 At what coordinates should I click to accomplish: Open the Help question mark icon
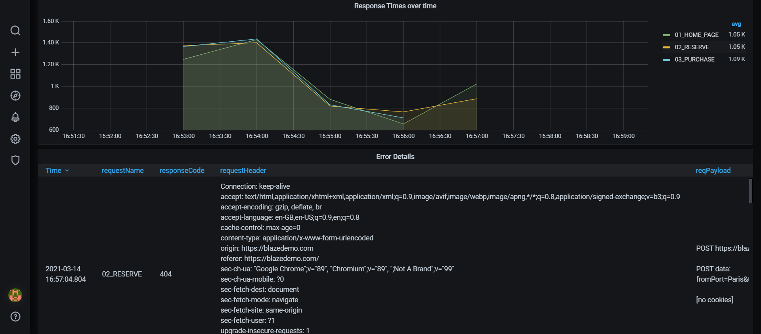pyautogui.click(x=15, y=317)
